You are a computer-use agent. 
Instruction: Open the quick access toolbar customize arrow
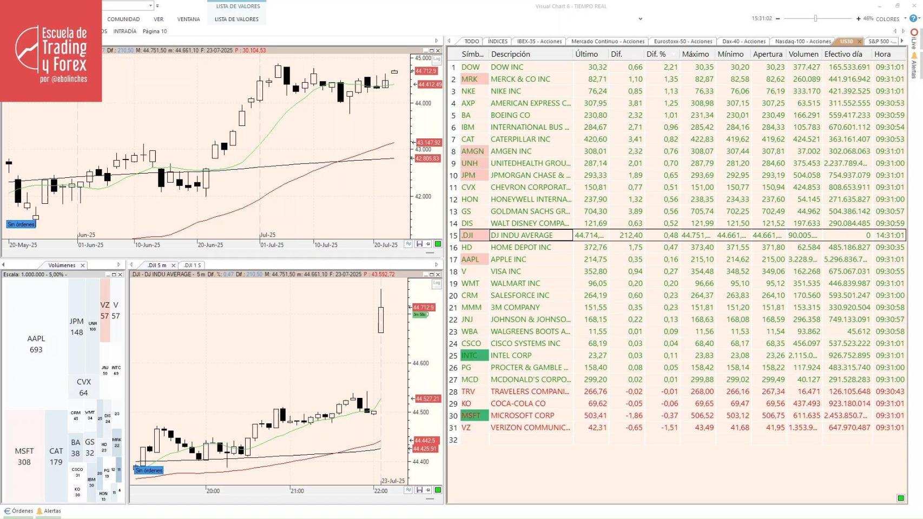157,6
